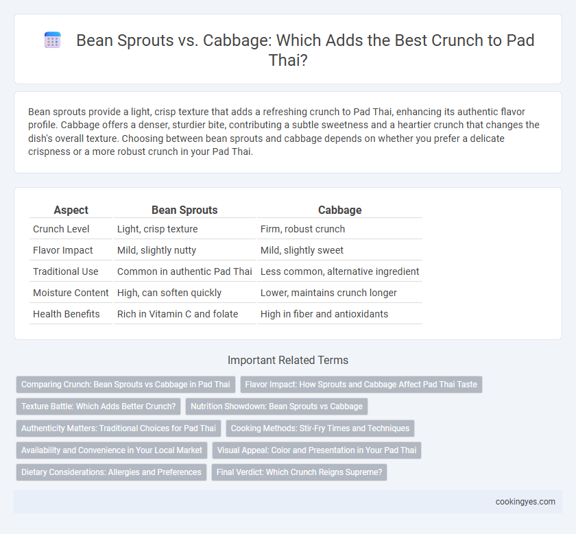Open the 'Authenticity Matters: Traditional Choices' tag

119,428
